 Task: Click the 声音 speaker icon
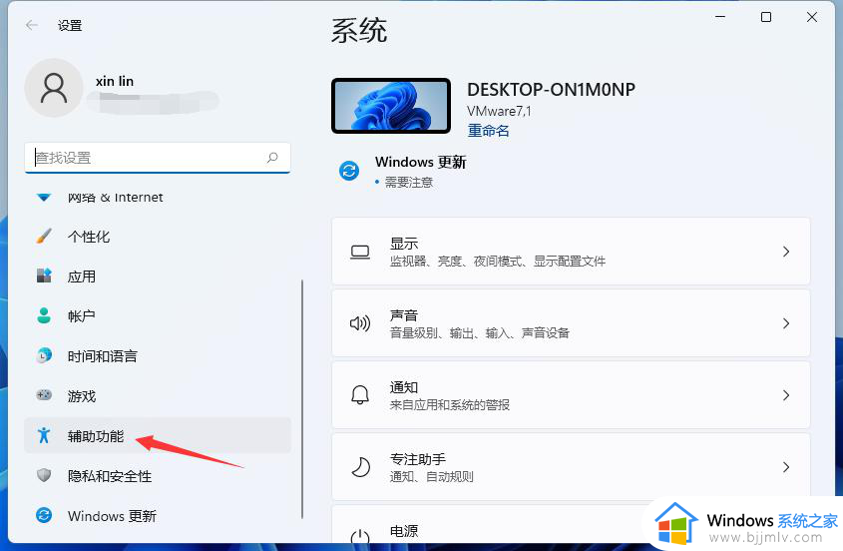click(x=360, y=323)
